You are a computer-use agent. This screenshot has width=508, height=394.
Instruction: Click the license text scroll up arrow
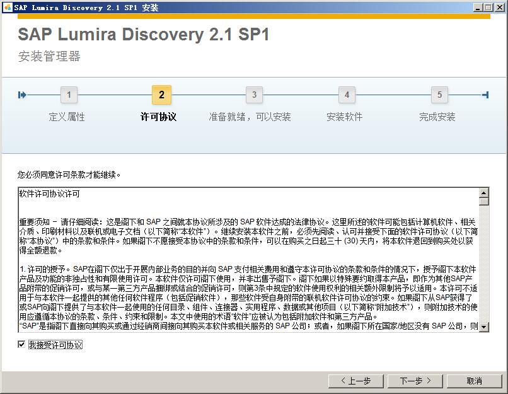[483, 193]
